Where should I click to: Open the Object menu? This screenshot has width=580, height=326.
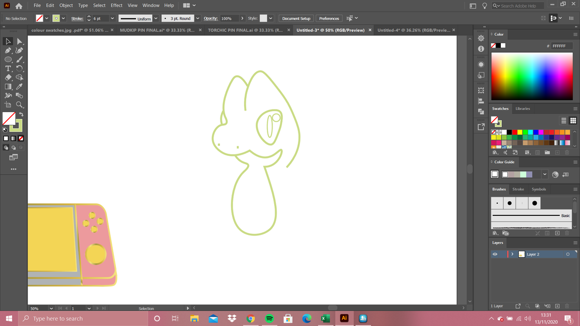pyautogui.click(x=66, y=6)
